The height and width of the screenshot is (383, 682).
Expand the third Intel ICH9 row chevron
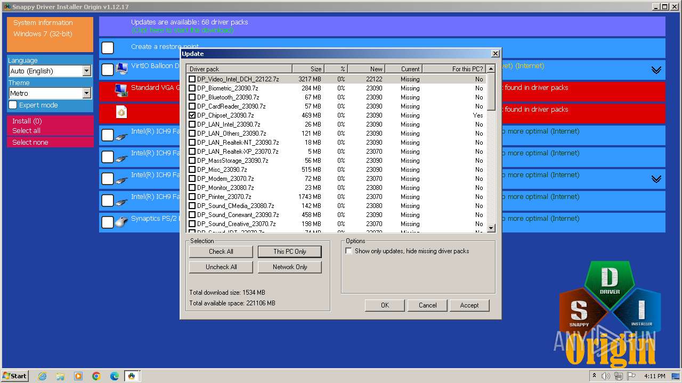656,179
